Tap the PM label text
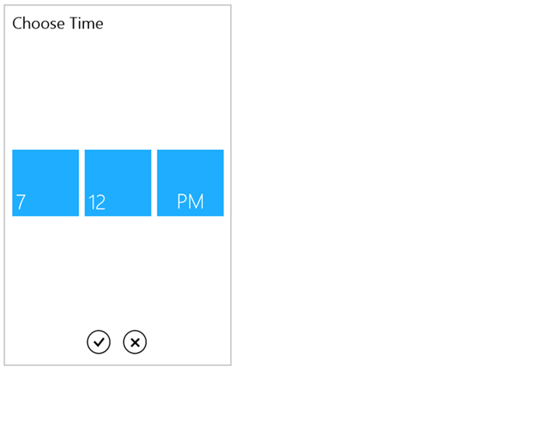This screenshot has height=444, width=556. pyautogui.click(x=190, y=202)
